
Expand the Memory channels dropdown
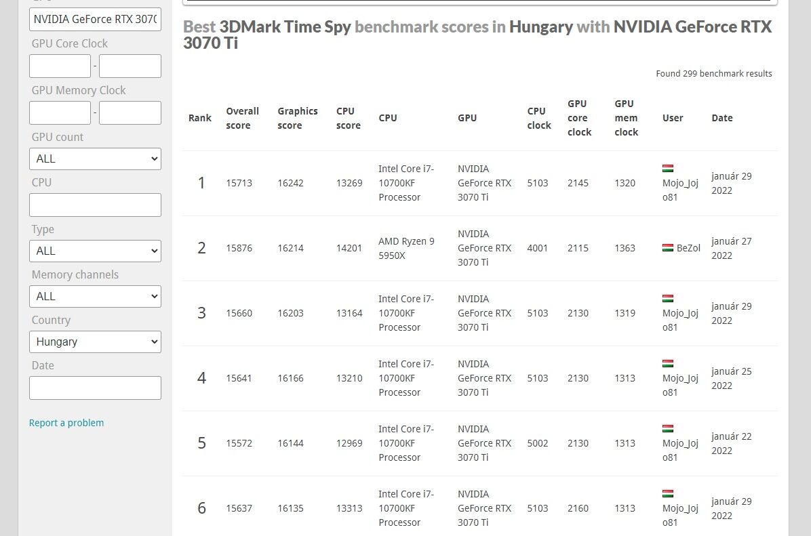coord(95,296)
